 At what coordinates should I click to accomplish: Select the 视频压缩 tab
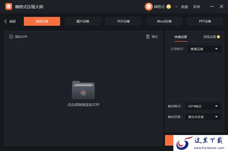coord(42,21)
